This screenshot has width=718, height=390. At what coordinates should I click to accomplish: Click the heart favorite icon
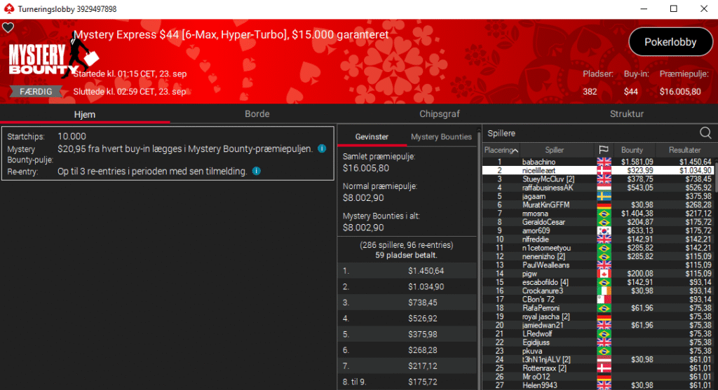click(x=8, y=28)
